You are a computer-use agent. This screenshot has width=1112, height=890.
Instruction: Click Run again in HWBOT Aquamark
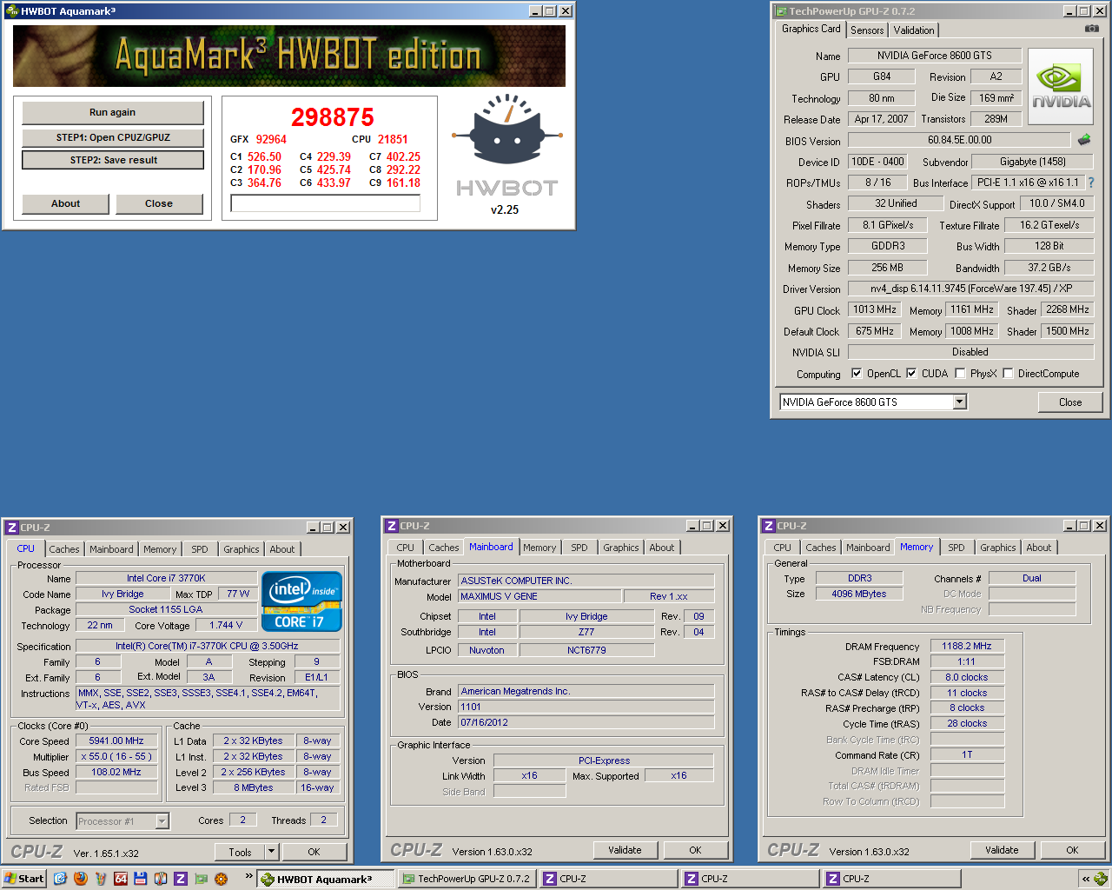pos(113,112)
